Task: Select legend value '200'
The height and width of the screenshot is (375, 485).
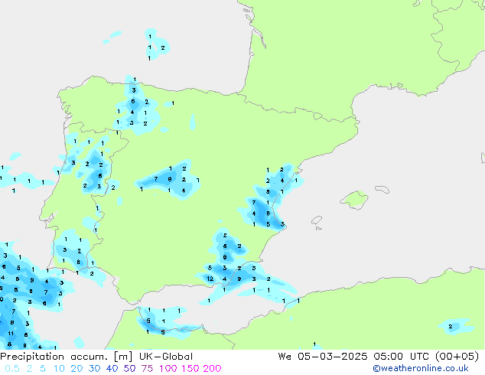Action: click(212, 369)
